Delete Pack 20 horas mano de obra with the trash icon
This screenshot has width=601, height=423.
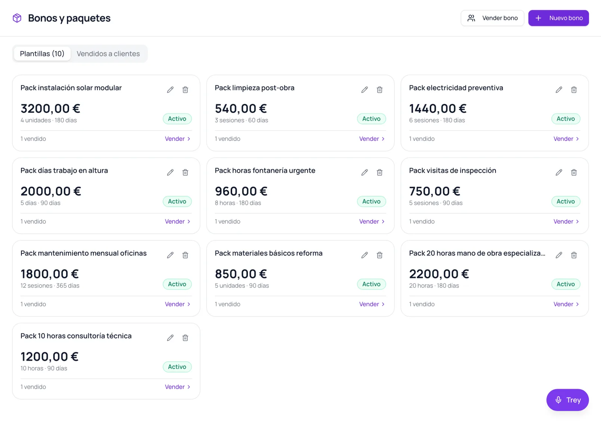tap(574, 255)
